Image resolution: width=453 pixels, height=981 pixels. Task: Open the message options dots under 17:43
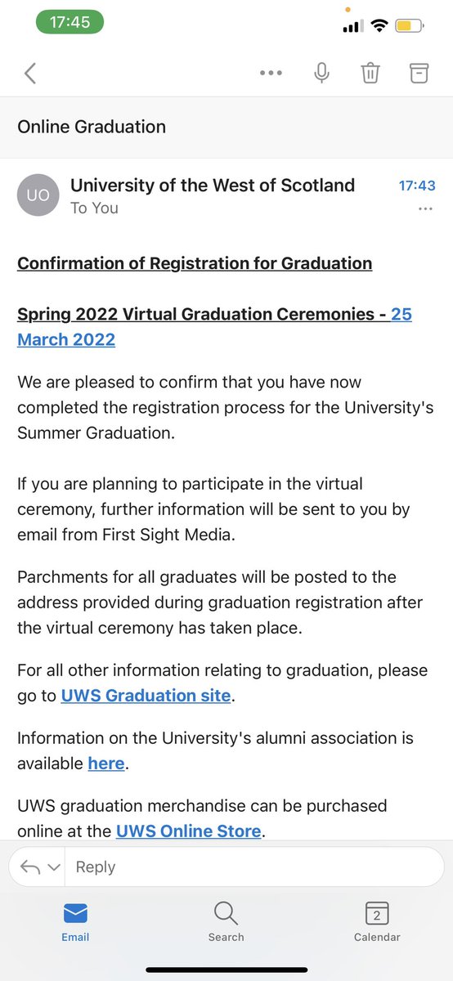425,209
